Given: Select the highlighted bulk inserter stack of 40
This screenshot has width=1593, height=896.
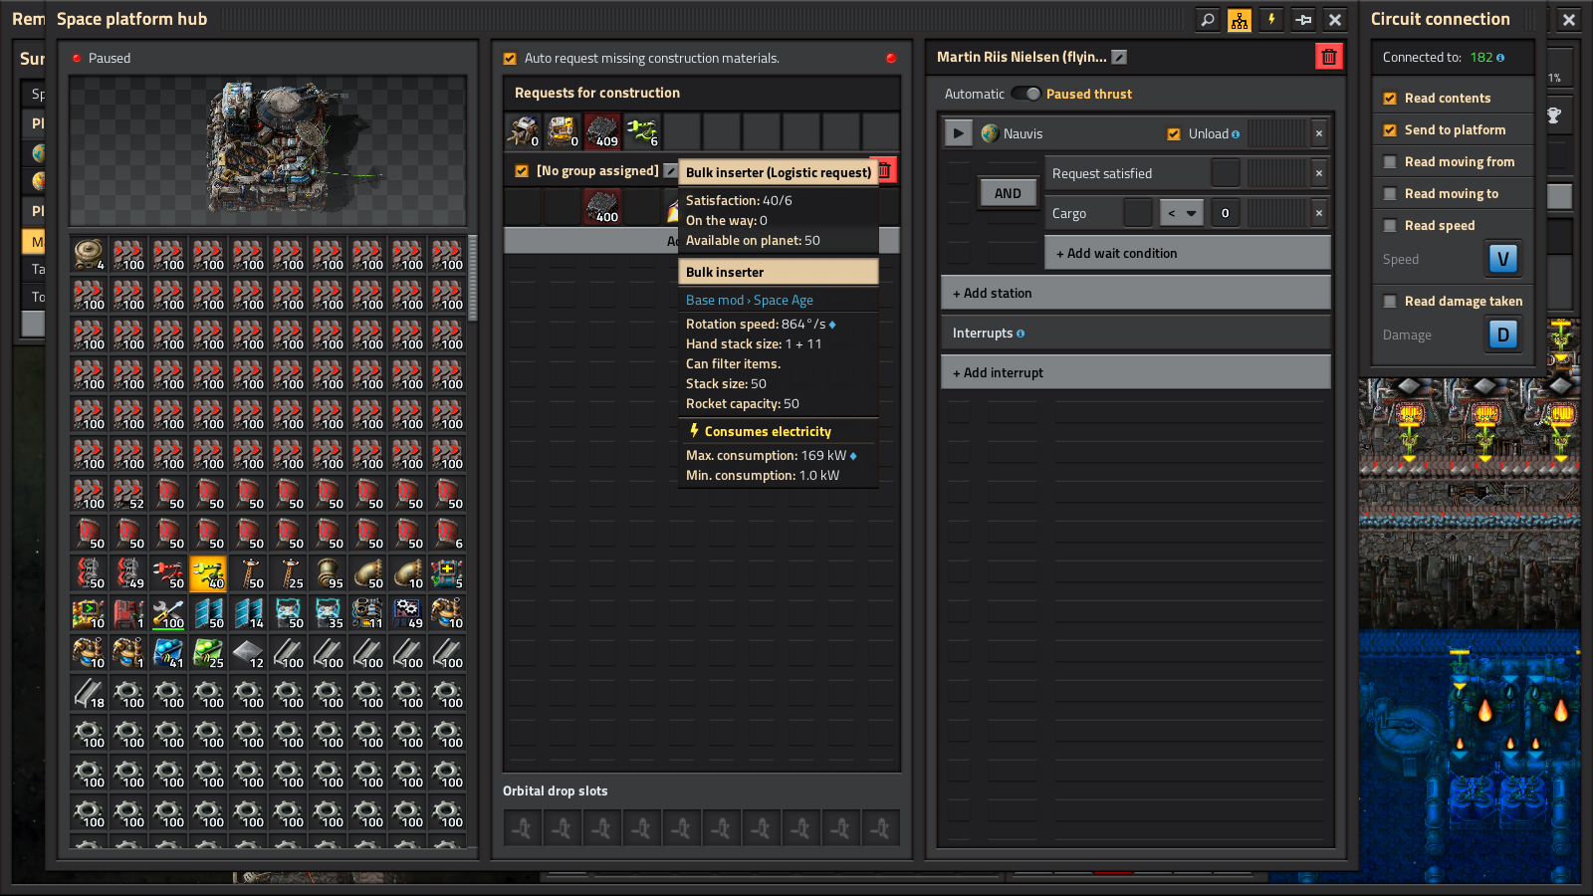Looking at the screenshot, I should [209, 573].
